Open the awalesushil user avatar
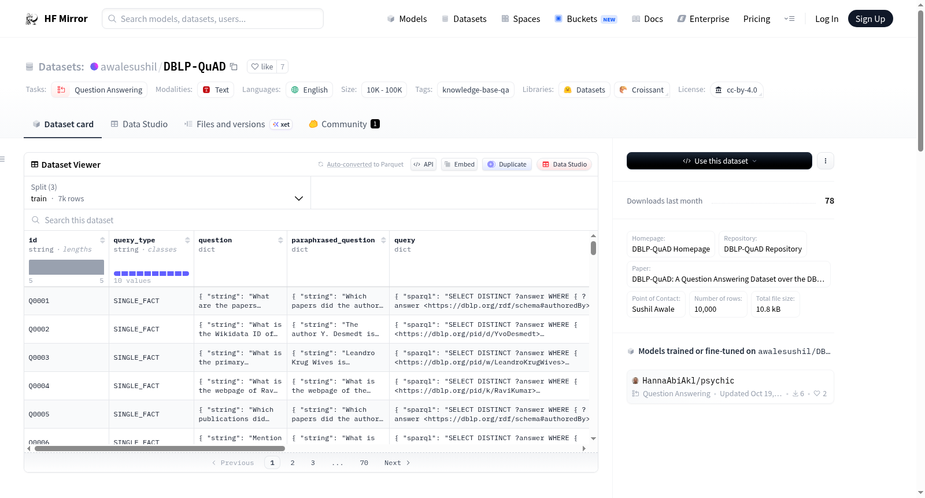The width and height of the screenshot is (925, 498). pos(94,67)
